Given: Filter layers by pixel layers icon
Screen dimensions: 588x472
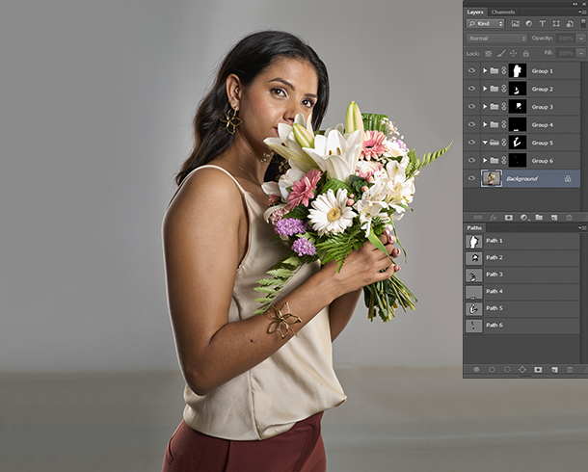Looking at the screenshot, I should click(516, 23).
